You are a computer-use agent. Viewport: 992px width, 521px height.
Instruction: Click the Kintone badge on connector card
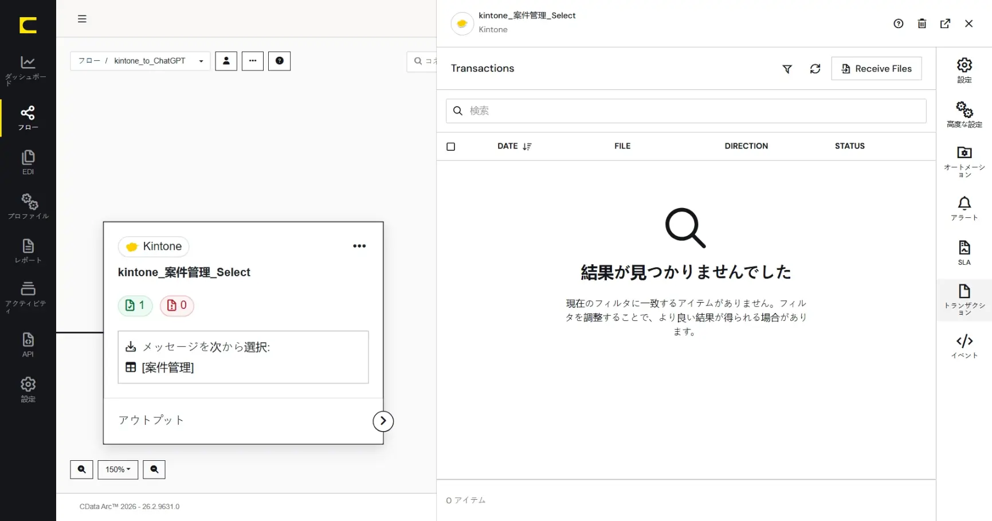coord(154,246)
